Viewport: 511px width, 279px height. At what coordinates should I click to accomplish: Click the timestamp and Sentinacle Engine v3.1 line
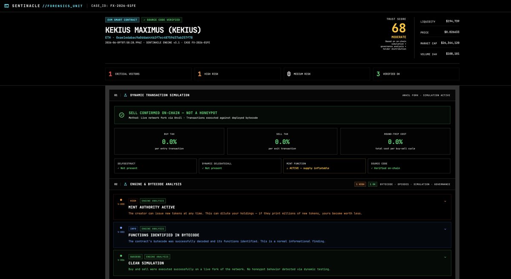(158, 43)
